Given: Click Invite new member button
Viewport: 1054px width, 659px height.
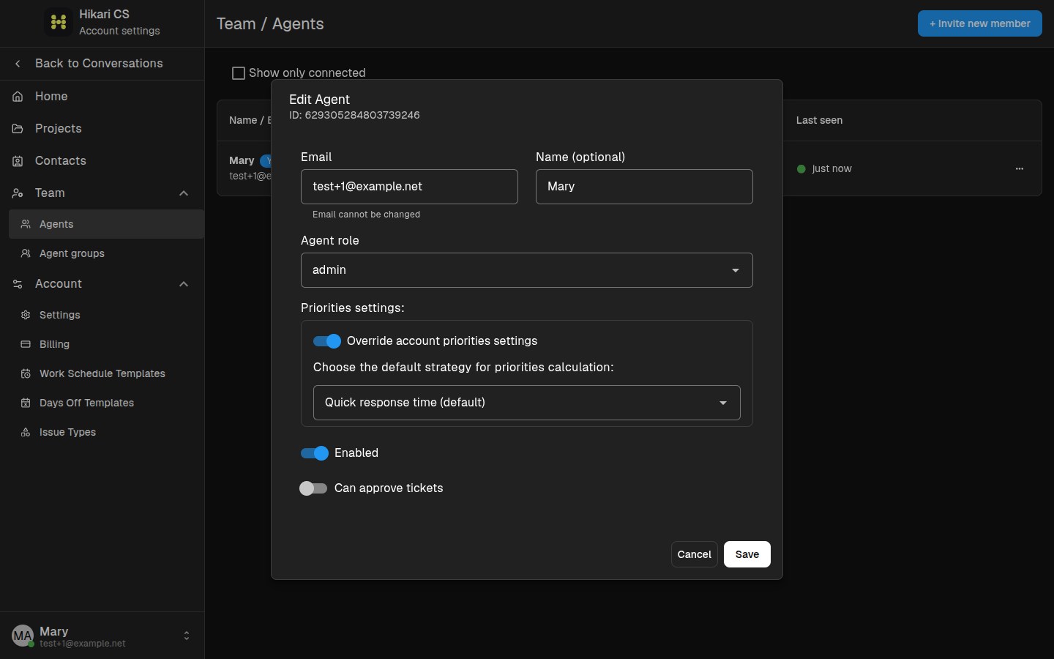Looking at the screenshot, I should tap(980, 23).
